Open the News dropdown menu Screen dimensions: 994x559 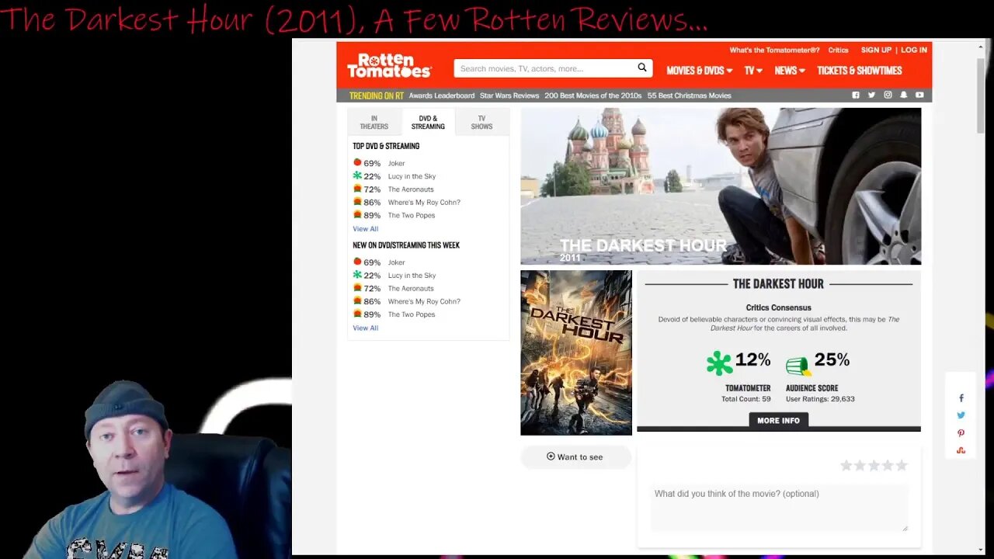click(x=789, y=71)
